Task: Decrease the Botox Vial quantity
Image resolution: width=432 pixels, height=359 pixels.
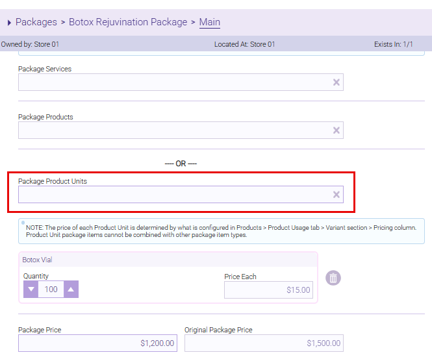Action: click(x=31, y=290)
